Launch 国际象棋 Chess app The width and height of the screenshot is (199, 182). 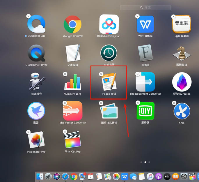(x=182, y=53)
